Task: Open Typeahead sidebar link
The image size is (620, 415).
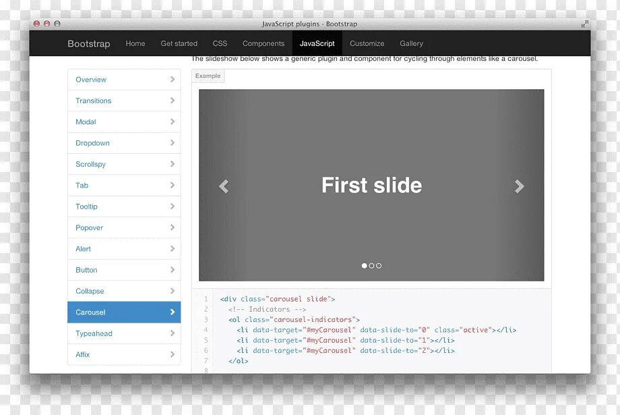Action: click(x=124, y=333)
